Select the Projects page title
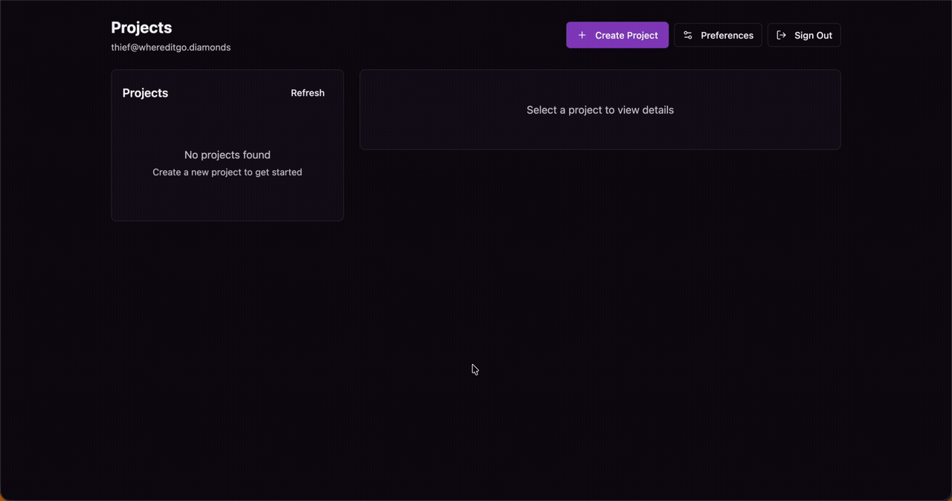Screen dimensions: 952x501 [x=141, y=27]
